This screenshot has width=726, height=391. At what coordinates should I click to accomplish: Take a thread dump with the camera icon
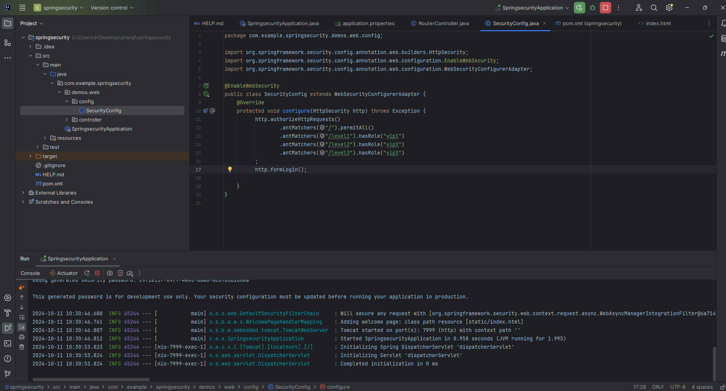coord(110,273)
